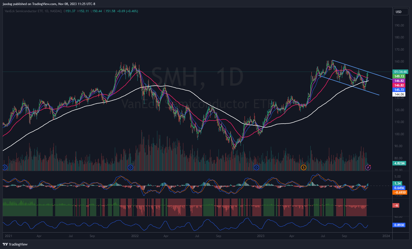Click the dividend marker near 2023
412x249 pixels.
(x=256, y=167)
